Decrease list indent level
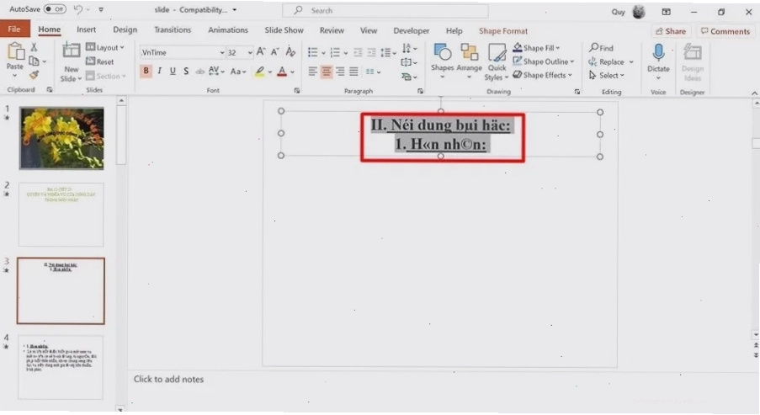The height and width of the screenshot is (415, 760). [x=358, y=52]
